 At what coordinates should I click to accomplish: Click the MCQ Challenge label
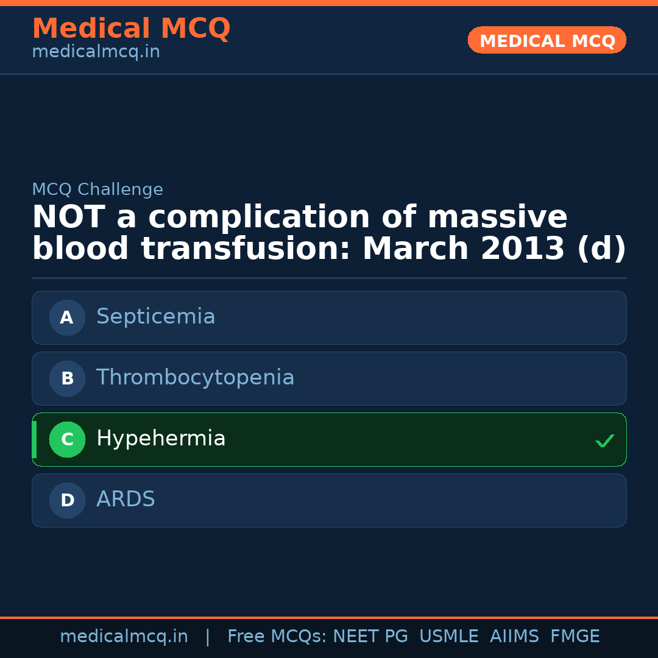click(97, 190)
